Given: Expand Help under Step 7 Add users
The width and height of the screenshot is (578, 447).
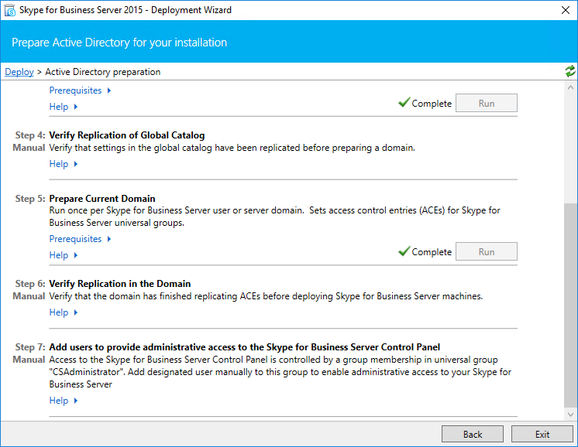Looking at the screenshot, I should (64, 401).
